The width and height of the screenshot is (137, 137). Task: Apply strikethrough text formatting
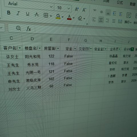coord(37,15)
